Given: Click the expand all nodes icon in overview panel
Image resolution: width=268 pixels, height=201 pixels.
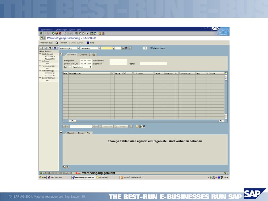Looking at the screenshot, I should (41, 48).
